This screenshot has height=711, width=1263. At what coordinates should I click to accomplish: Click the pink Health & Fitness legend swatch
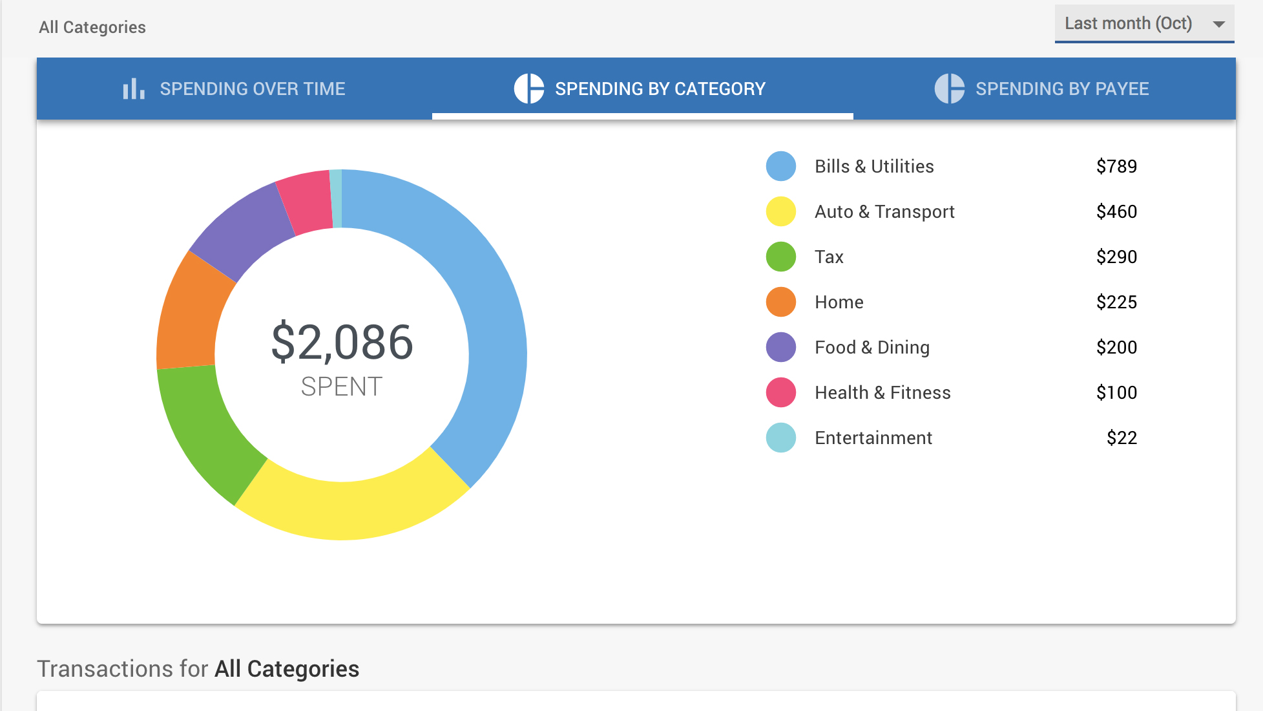click(x=781, y=392)
